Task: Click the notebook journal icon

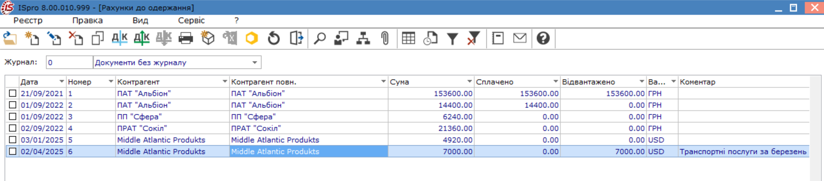Action: (x=498, y=39)
